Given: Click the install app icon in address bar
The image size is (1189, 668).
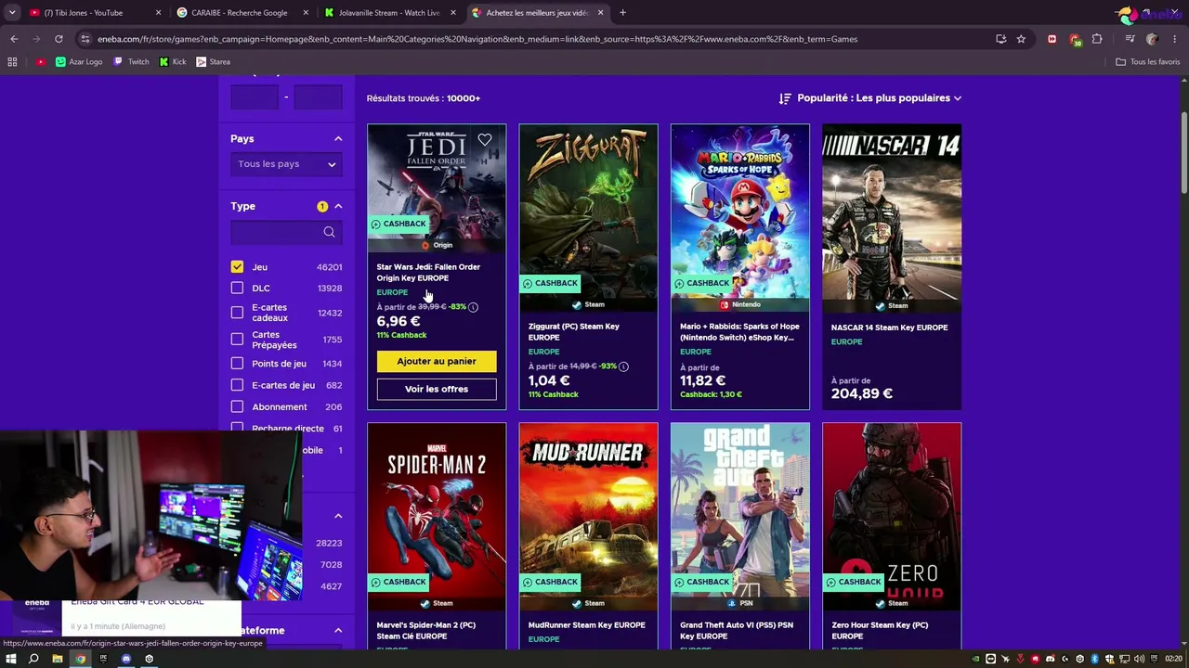Looking at the screenshot, I should click(1000, 39).
